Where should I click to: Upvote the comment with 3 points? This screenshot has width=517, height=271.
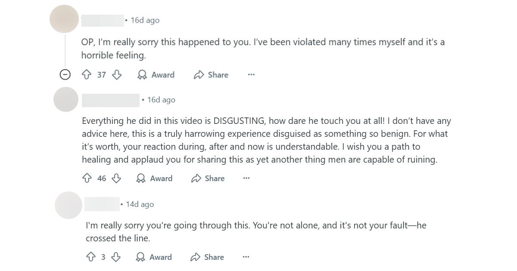pyautogui.click(x=90, y=257)
